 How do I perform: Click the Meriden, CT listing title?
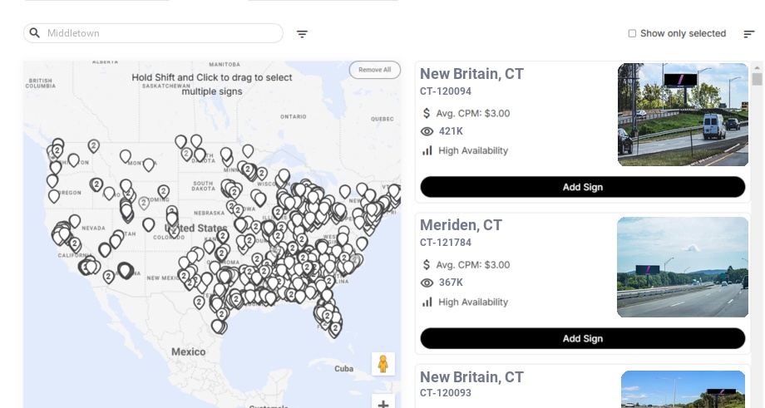click(461, 225)
